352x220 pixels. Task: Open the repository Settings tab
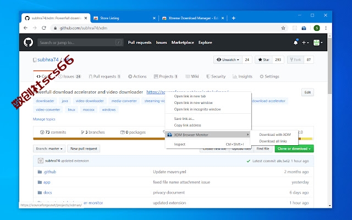[269, 76]
